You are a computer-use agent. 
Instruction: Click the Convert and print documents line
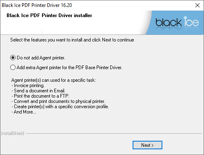pyautogui.click(x=58, y=101)
